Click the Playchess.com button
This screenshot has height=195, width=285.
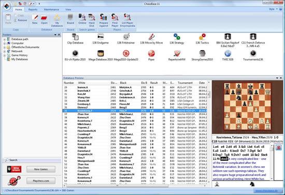(41, 181)
